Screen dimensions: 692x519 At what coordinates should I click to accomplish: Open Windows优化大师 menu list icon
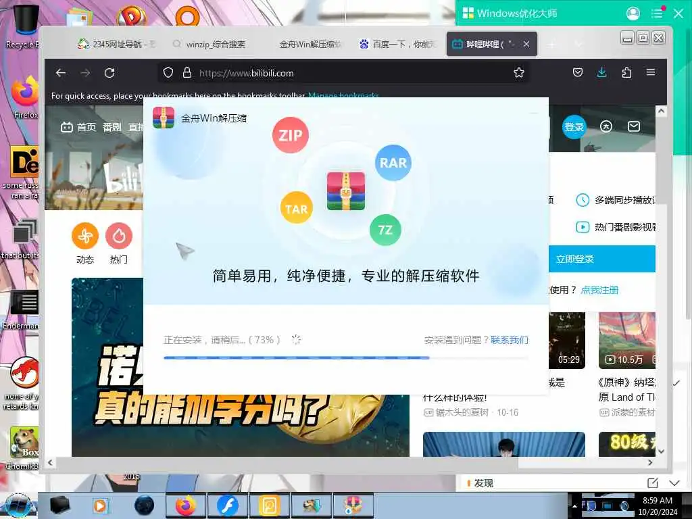657,14
